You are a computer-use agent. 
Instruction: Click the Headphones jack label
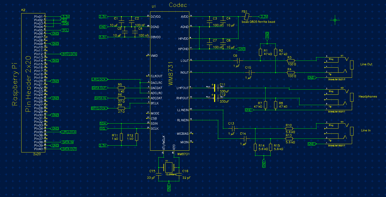point(368,96)
